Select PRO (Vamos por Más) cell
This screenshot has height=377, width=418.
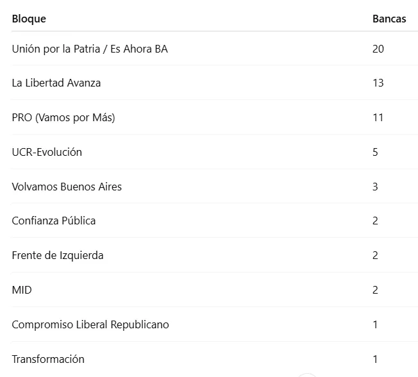click(63, 117)
